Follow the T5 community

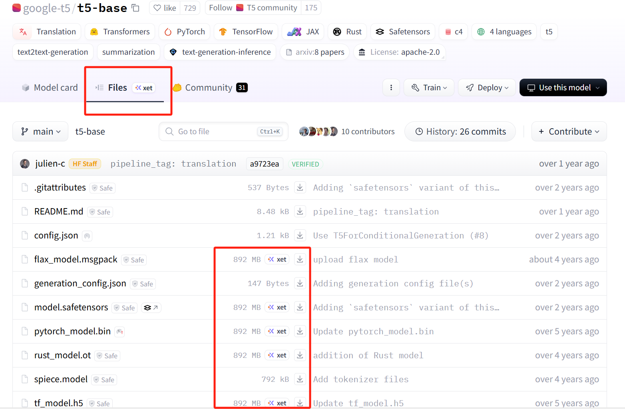[x=253, y=8]
